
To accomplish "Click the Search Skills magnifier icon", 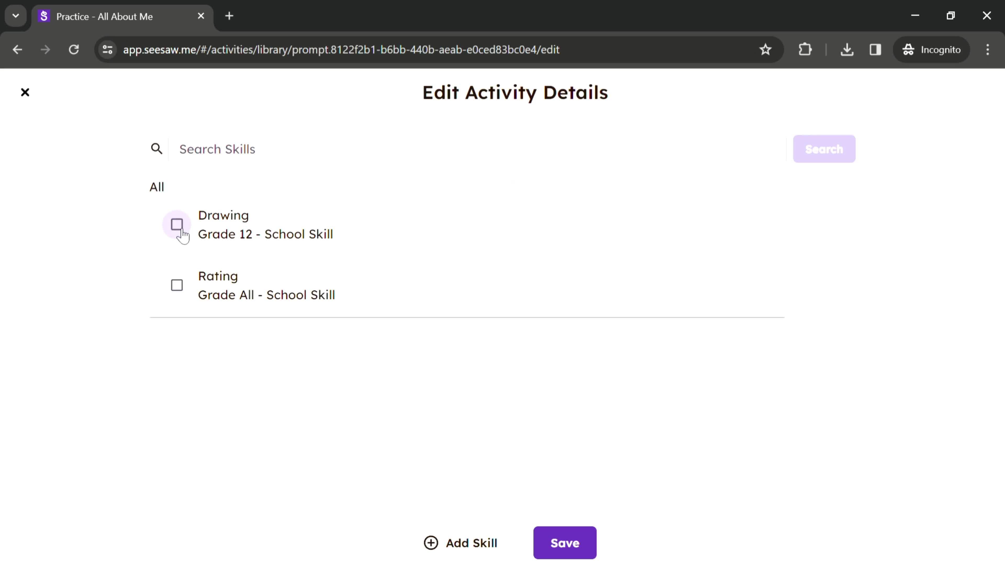I will (157, 149).
